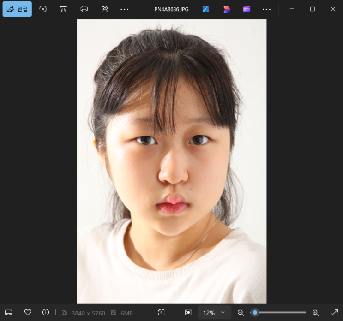This screenshot has height=321, width=343.
Task: Click the 편집 (Edit) button
Action: tap(17, 9)
